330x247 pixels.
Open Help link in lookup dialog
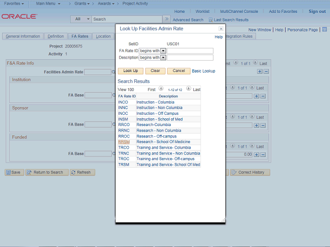click(x=219, y=37)
